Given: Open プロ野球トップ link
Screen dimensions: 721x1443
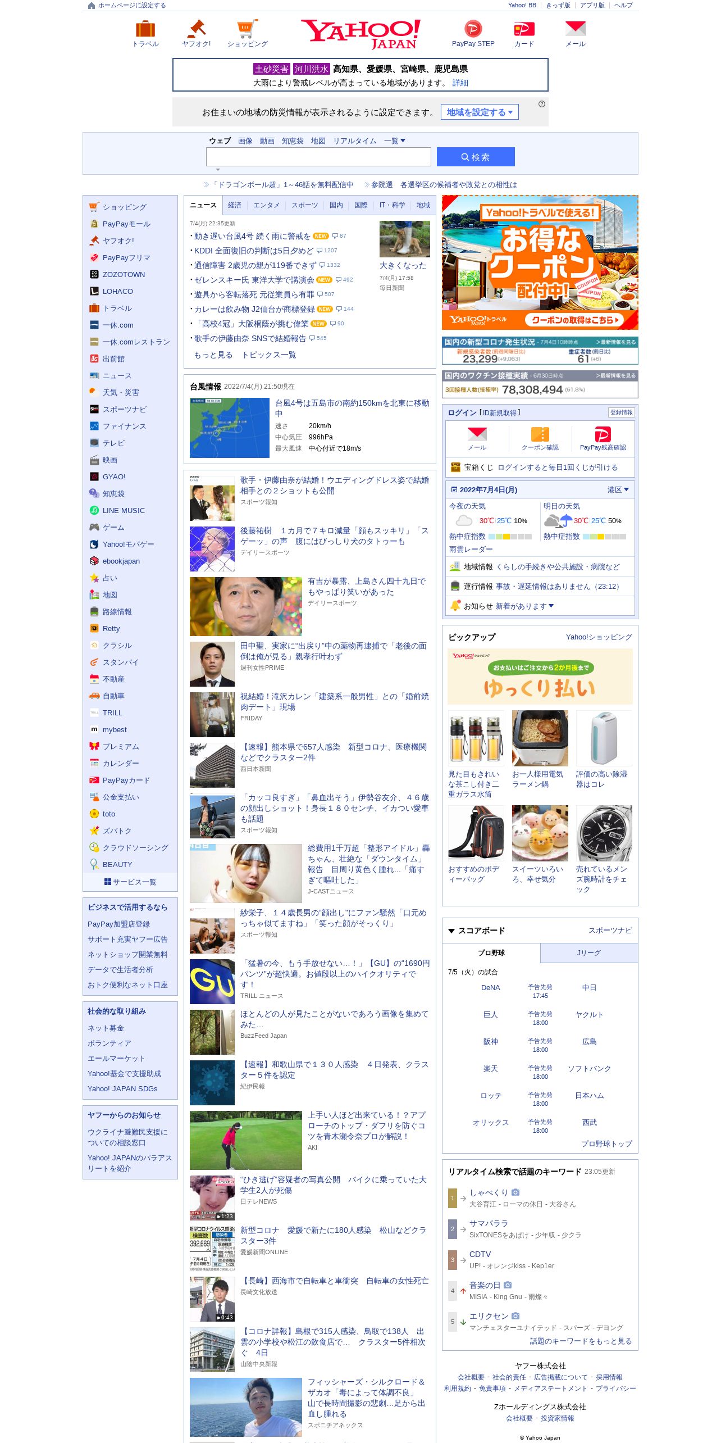Looking at the screenshot, I should tap(606, 1143).
